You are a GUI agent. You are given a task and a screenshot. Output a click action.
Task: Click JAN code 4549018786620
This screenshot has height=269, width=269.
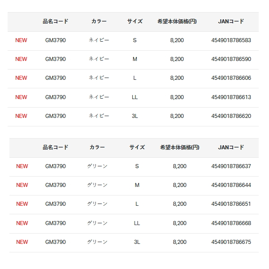(x=231, y=116)
